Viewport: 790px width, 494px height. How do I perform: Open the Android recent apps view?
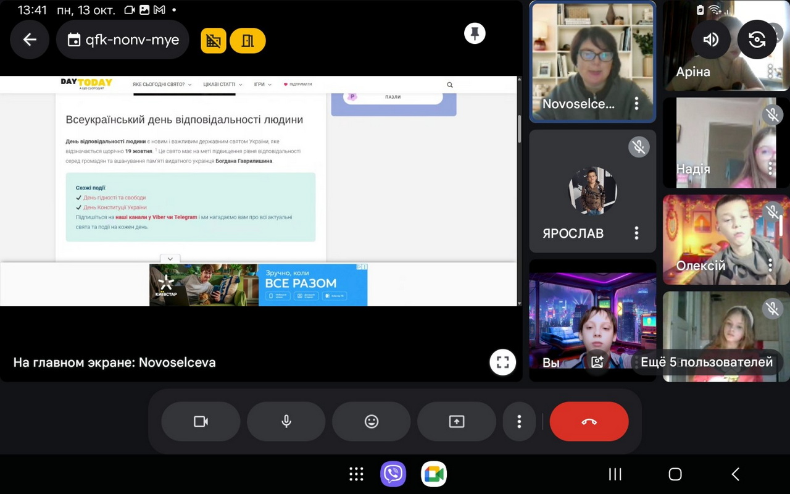point(615,474)
